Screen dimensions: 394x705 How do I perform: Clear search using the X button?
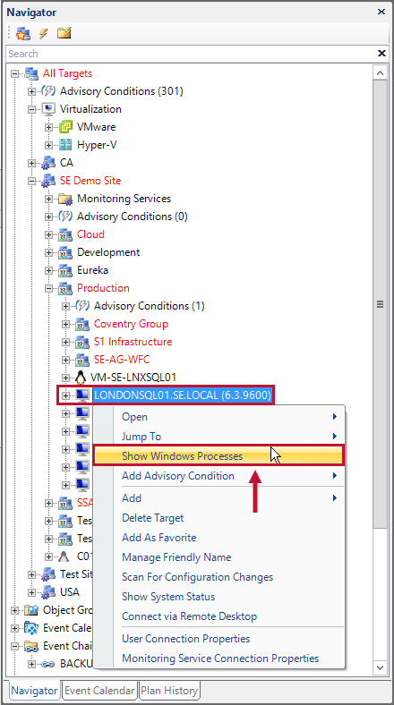pos(381,54)
